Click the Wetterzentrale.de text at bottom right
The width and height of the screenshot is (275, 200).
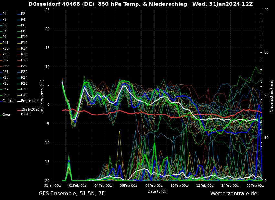tap(234, 194)
